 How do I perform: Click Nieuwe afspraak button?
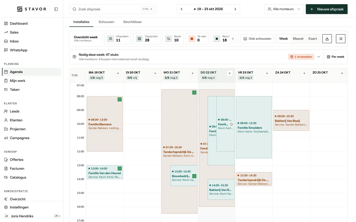pyautogui.click(x=327, y=9)
